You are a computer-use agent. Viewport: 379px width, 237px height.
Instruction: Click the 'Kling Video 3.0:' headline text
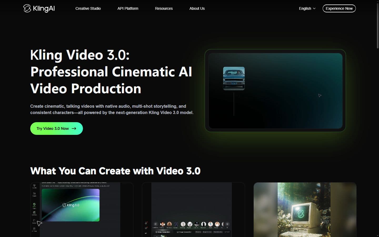click(80, 55)
